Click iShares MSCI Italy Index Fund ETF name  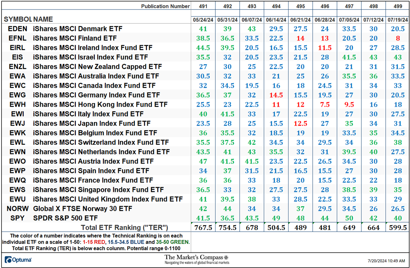(x=88, y=114)
